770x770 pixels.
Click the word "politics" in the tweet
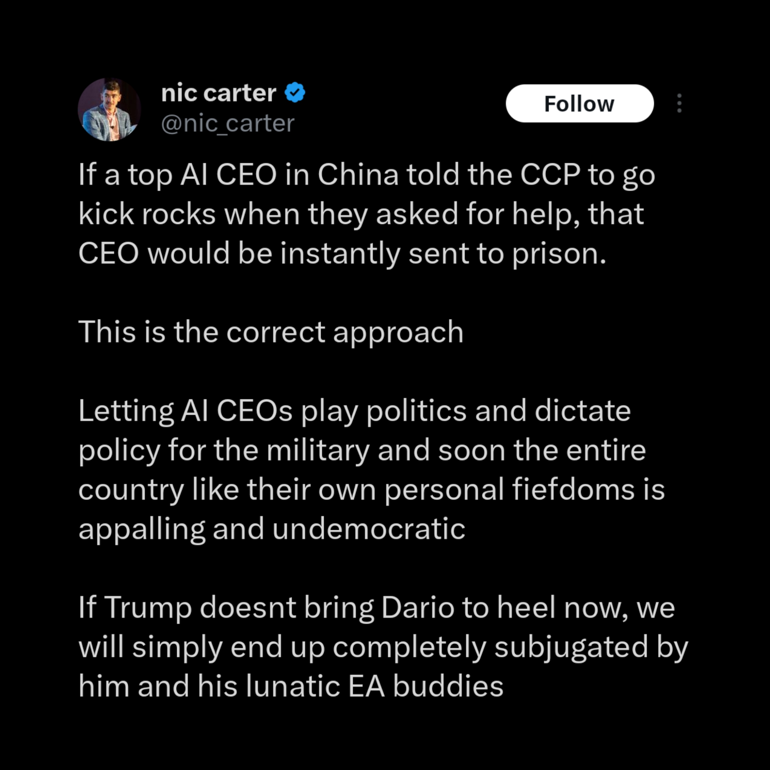(x=416, y=411)
